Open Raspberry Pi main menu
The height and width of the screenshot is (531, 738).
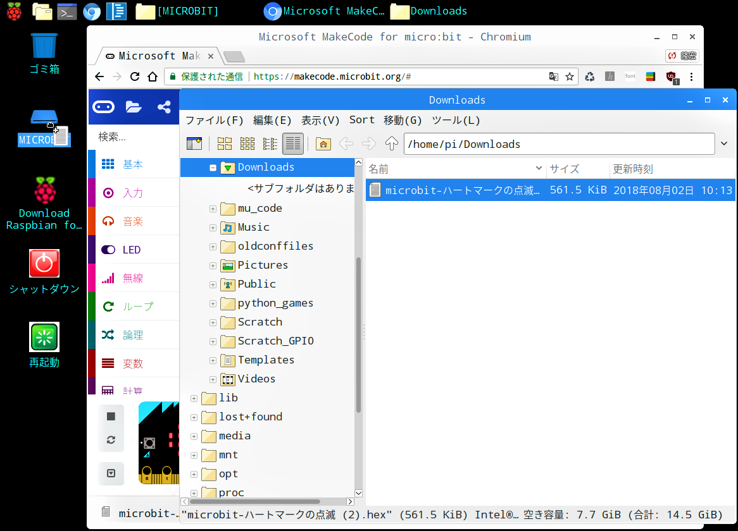pyautogui.click(x=14, y=11)
